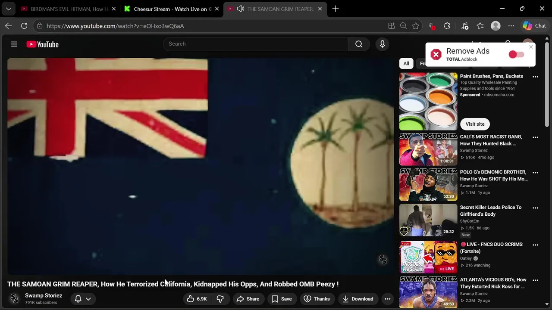Image resolution: width=552 pixels, height=310 pixels.
Task: Switch to Cheesur Stream tab
Action: click(x=172, y=9)
